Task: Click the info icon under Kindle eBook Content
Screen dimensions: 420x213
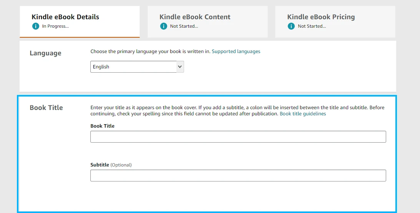Action: (x=164, y=26)
